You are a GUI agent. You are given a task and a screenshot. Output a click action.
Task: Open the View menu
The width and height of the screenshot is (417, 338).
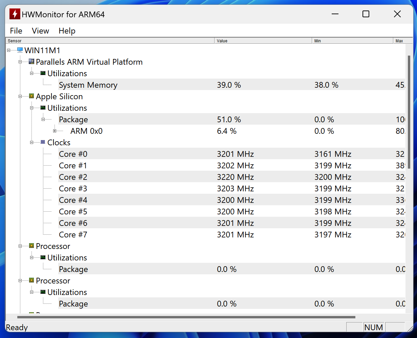[x=40, y=31]
